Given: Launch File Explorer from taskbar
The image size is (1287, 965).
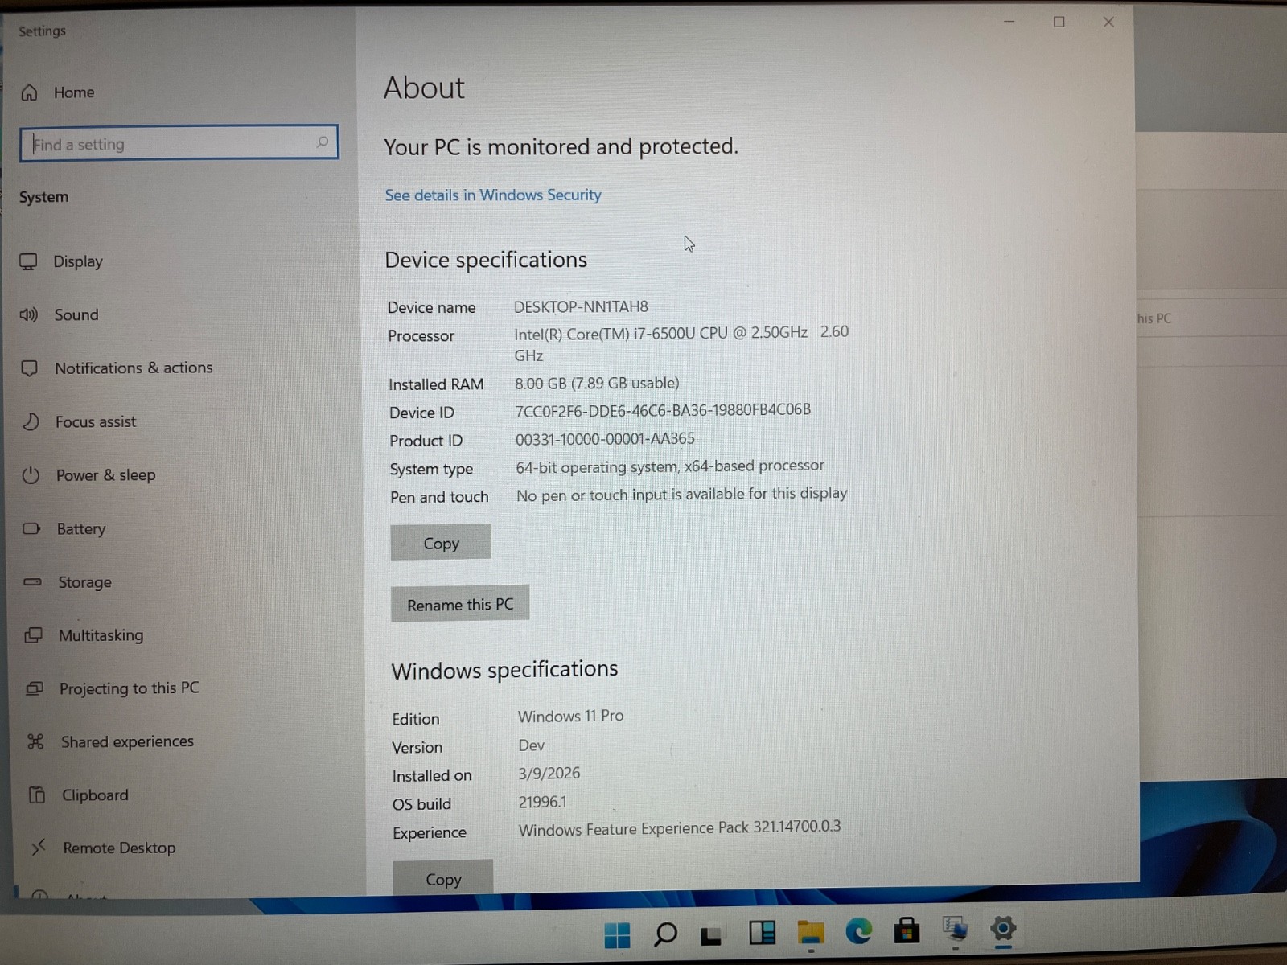Looking at the screenshot, I should [x=811, y=932].
